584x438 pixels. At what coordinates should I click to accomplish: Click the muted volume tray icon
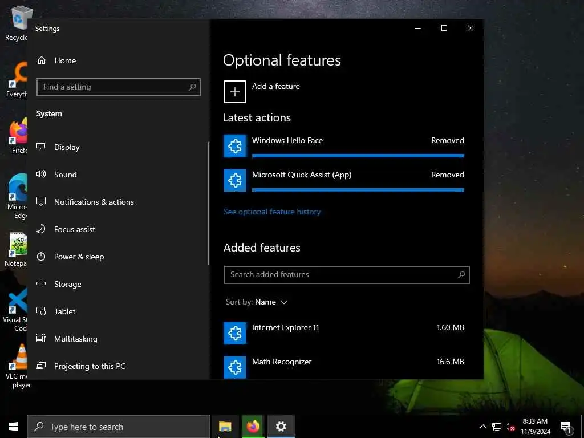pyautogui.click(x=510, y=427)
